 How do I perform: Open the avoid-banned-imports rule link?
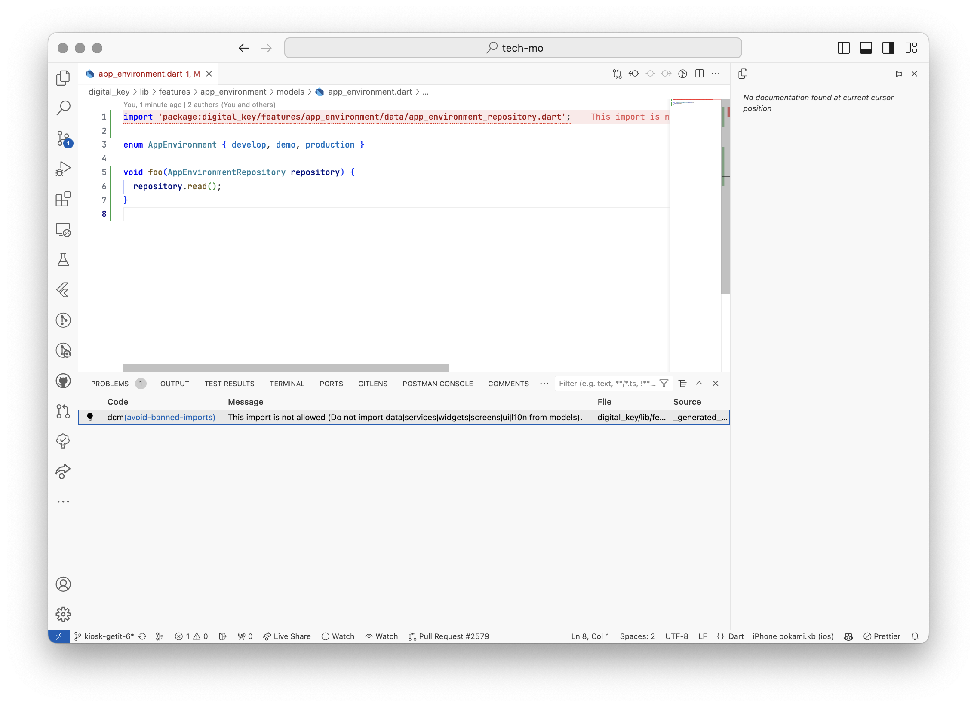click(170, 417)
